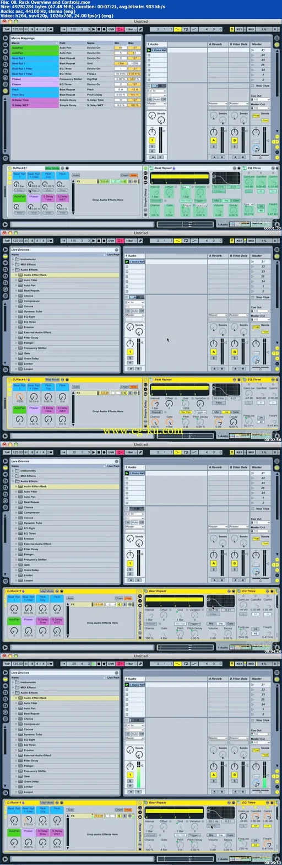The width and height of the screenshot is (282, 865).
Task: Open the Ext. In input dropdown, 00:02:56 frame
Action: (x=134, y=302)
